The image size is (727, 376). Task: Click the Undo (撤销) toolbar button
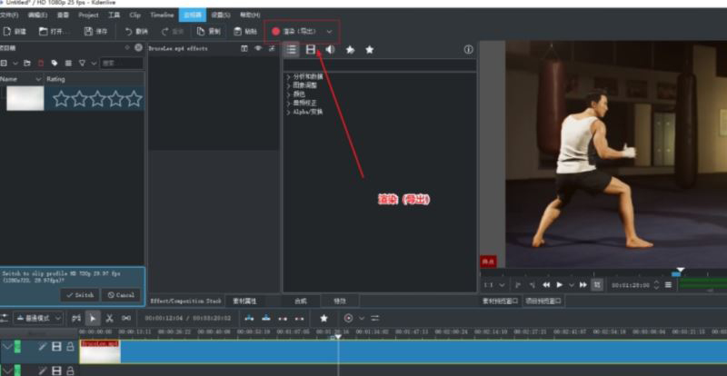pyautogui.click(x=136, y=32)
